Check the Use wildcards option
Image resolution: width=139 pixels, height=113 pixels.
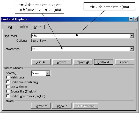pyautogui.click(x=8, y=87)
